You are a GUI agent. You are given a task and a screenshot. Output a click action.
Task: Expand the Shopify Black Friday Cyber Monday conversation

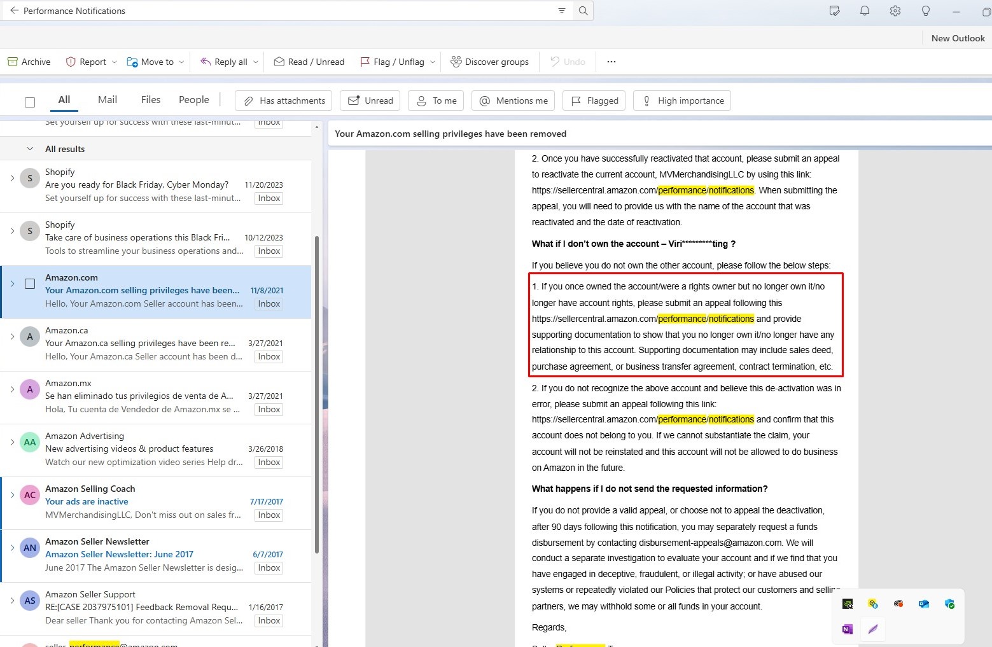click(12, 178)
